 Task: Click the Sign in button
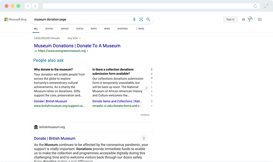coord(230,19)
